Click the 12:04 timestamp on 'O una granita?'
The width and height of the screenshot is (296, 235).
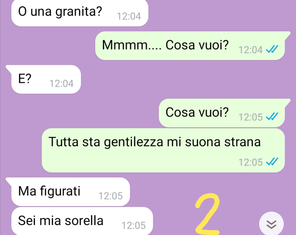click(x=129, y=16)
